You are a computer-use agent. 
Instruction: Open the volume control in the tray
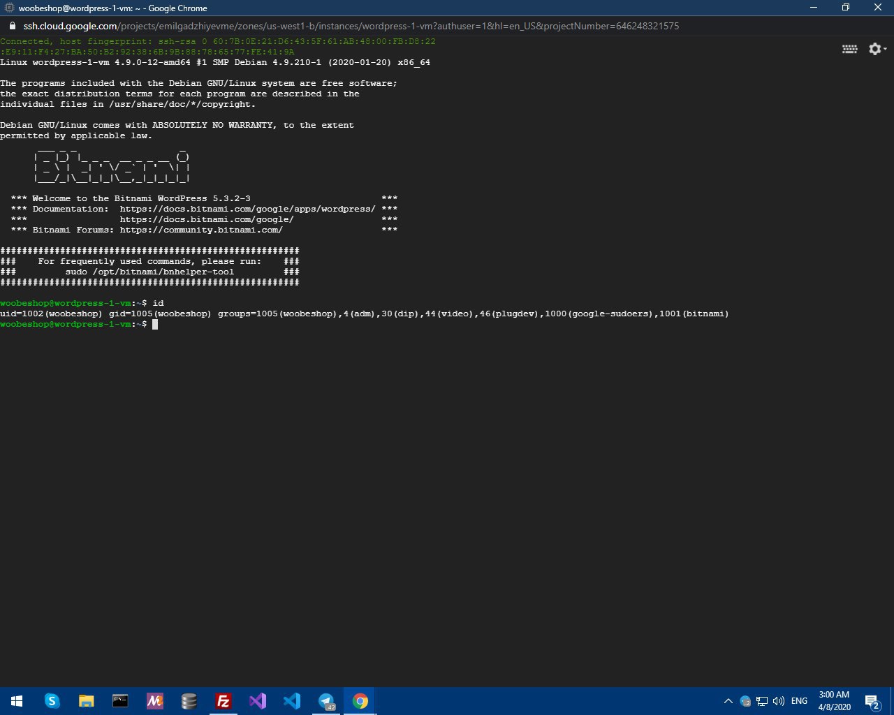[779, 701]
